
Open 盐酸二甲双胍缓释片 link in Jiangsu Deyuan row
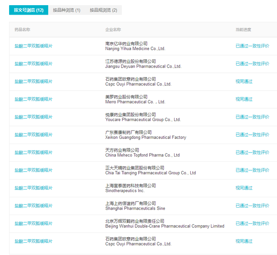pos(34,64)
